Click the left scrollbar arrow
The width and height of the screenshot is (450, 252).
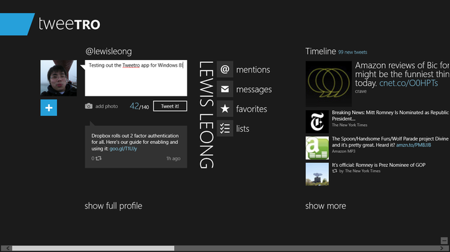click(7, 248)
